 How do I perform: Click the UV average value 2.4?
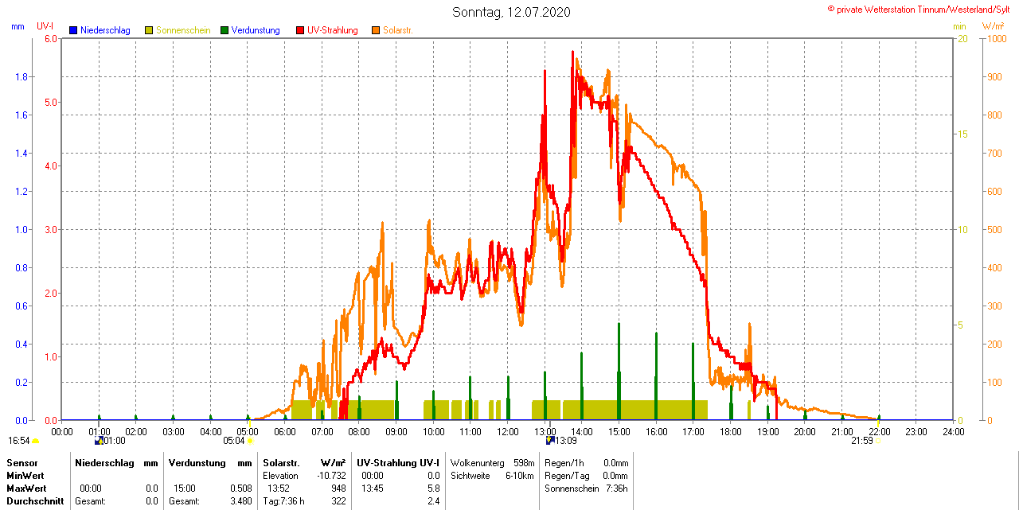[433, 501]
